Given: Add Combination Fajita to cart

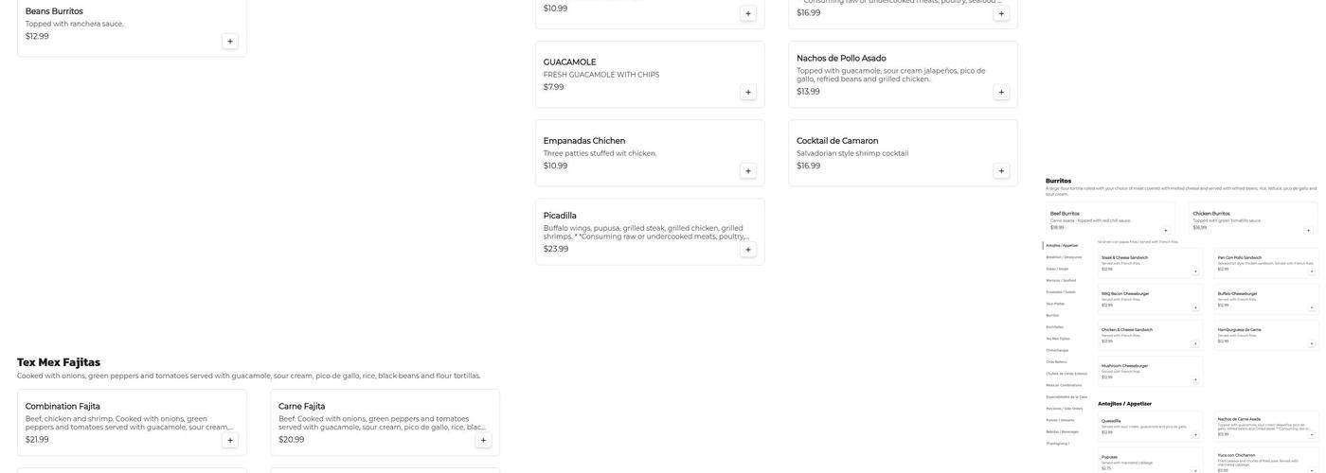Looking at the screenshot, I should [x=230, y=440].
